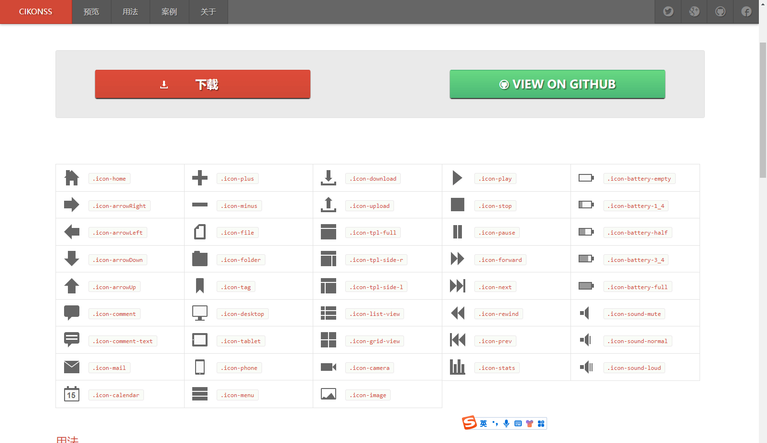Open the Sogou IME soft keyboard

[x=518, y=423]
